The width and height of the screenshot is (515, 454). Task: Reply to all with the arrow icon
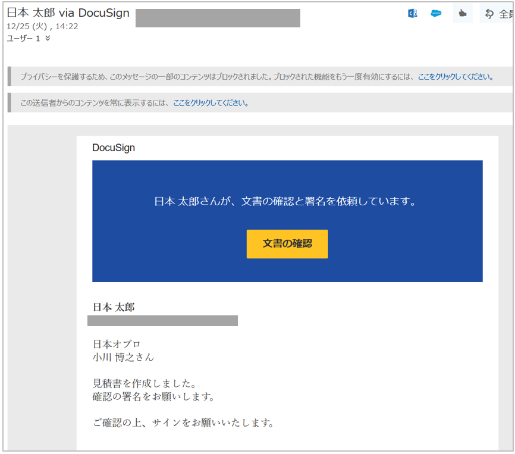tap(489, 14)
